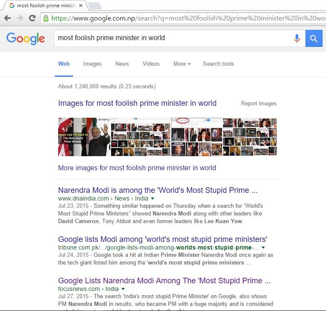Switch to Videos results tab
Image resolution: width=326 pixels, height=311 pixels.
tap(151, 64)
